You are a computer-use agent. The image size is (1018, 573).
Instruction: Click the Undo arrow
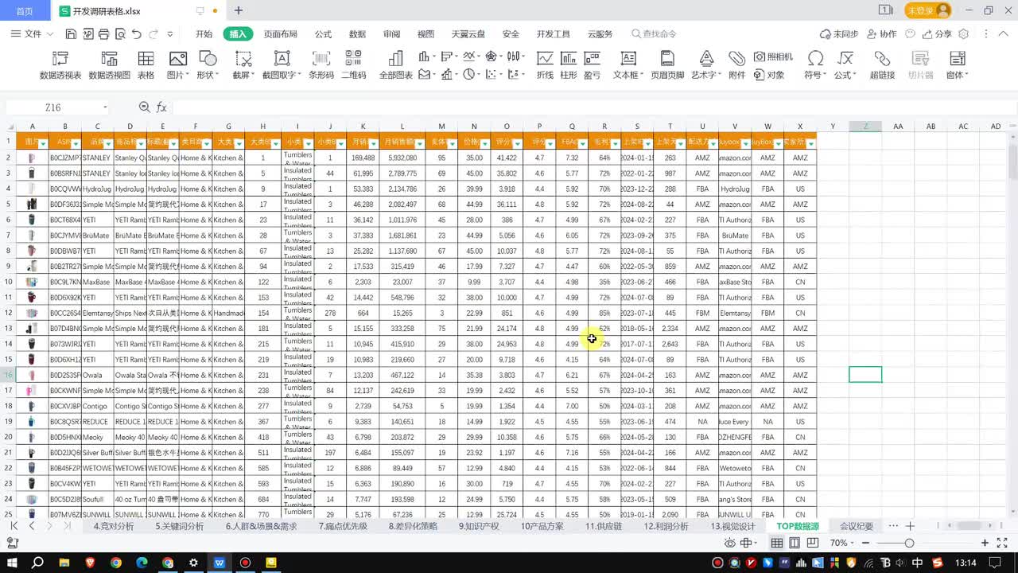click(136, 34)
